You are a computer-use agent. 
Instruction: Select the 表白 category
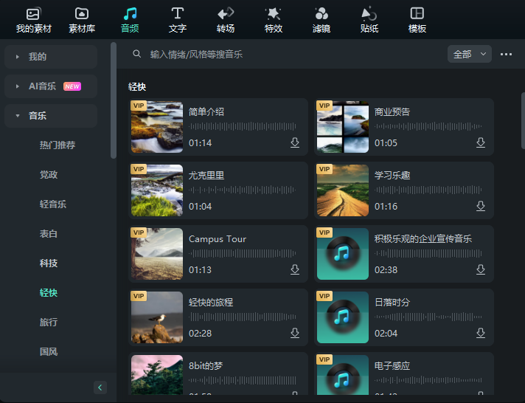(x=49, y=234)
